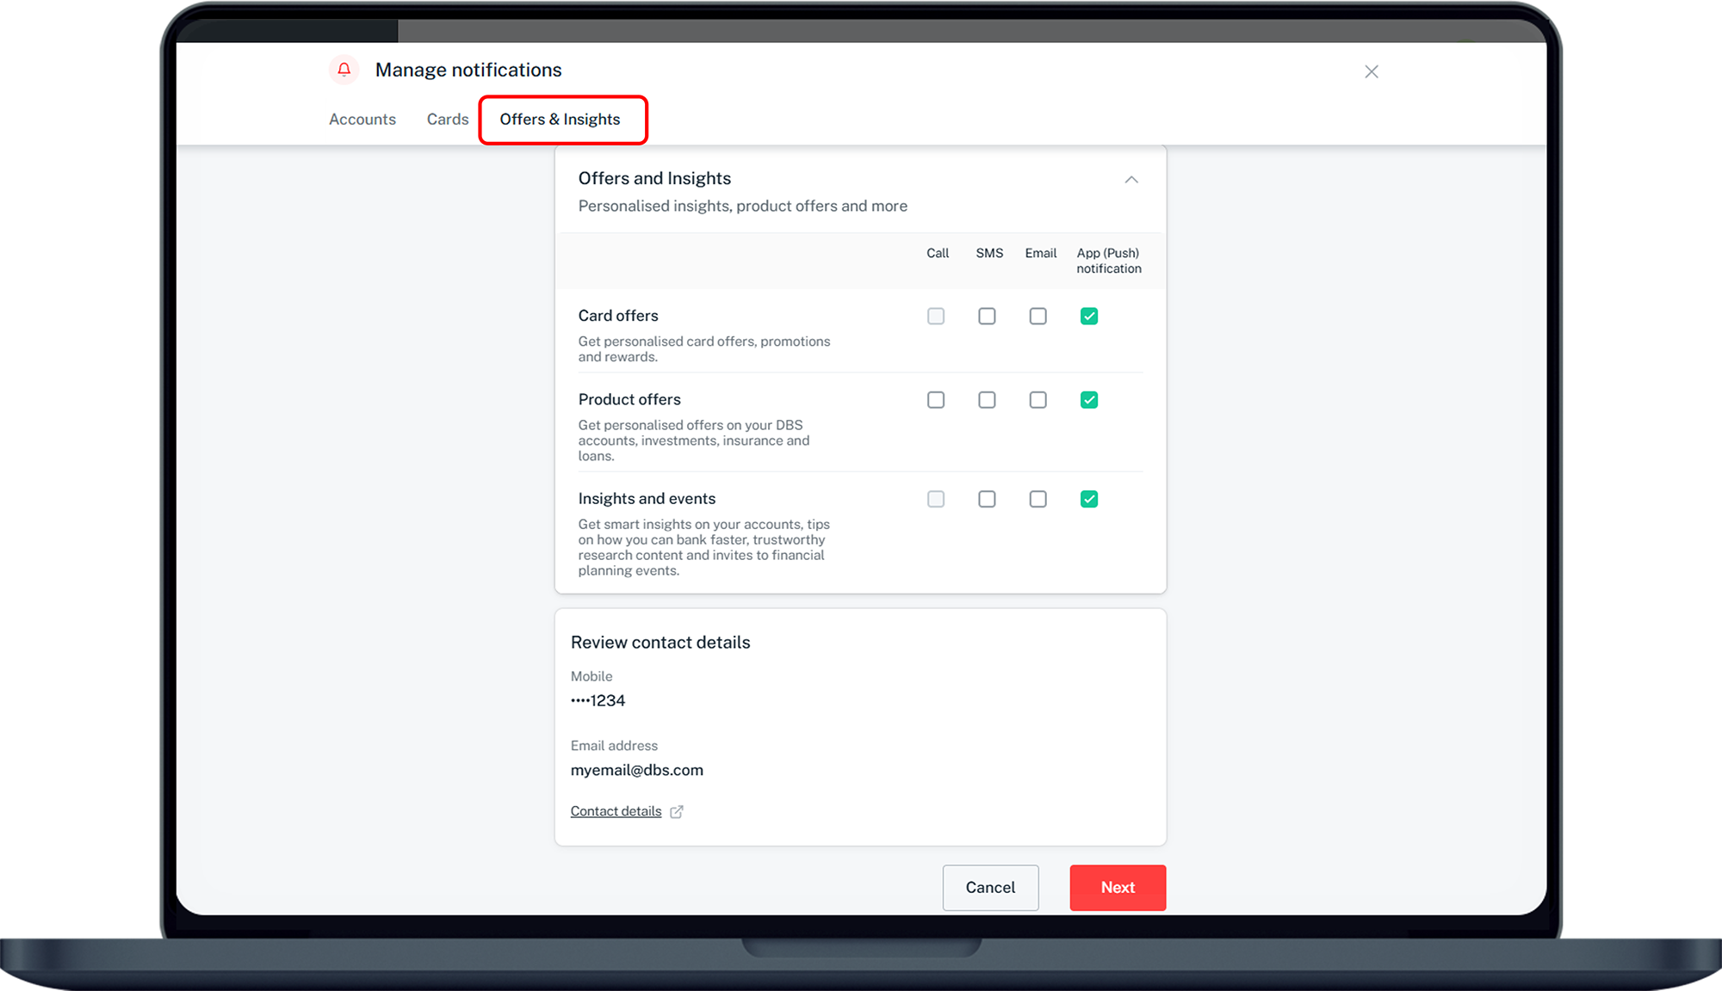Enable SMS for Product offers
Screen dimensions: 1722x991
coord(987,400)
